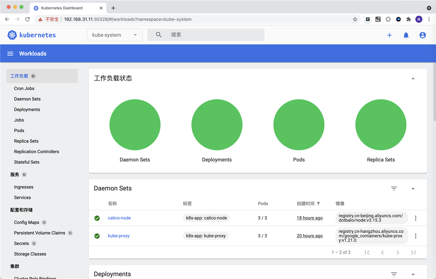Open Replication Controllers in sidebar

(x=37, y=151)
